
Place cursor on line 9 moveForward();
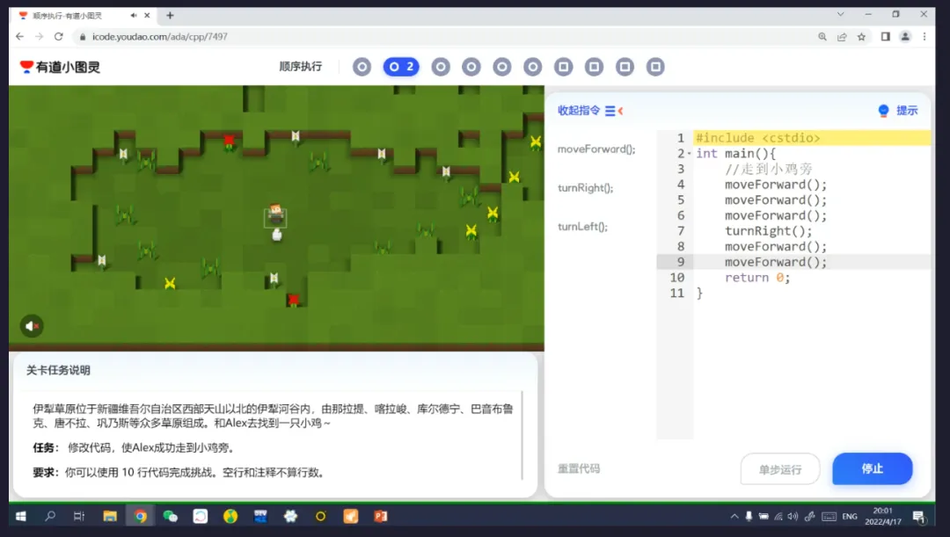click(776, 262)
